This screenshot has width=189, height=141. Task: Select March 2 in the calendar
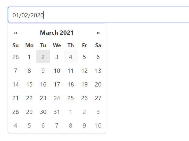click(43, 57)
